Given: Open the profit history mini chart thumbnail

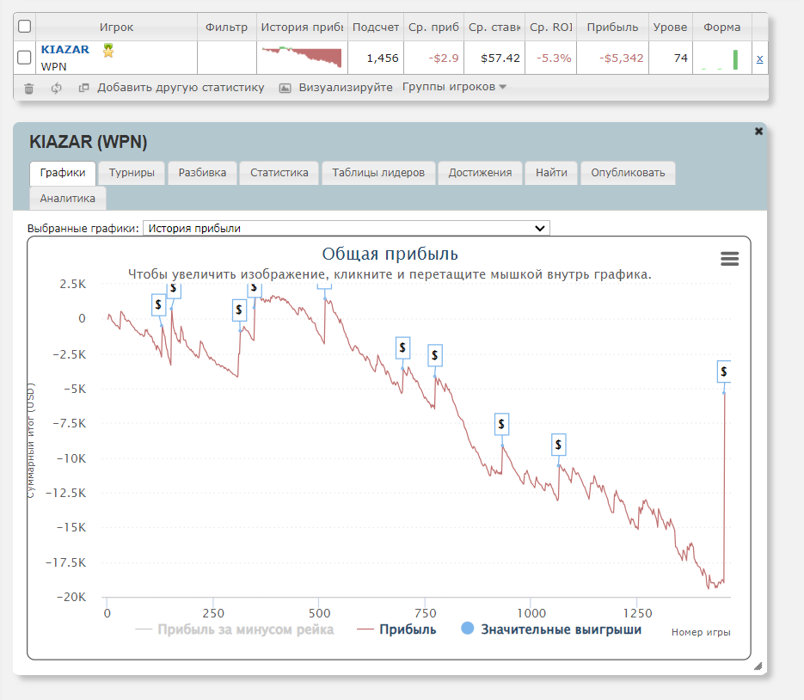Looking at the screenshot, I should pyautogui.click(x=301, y=58).
